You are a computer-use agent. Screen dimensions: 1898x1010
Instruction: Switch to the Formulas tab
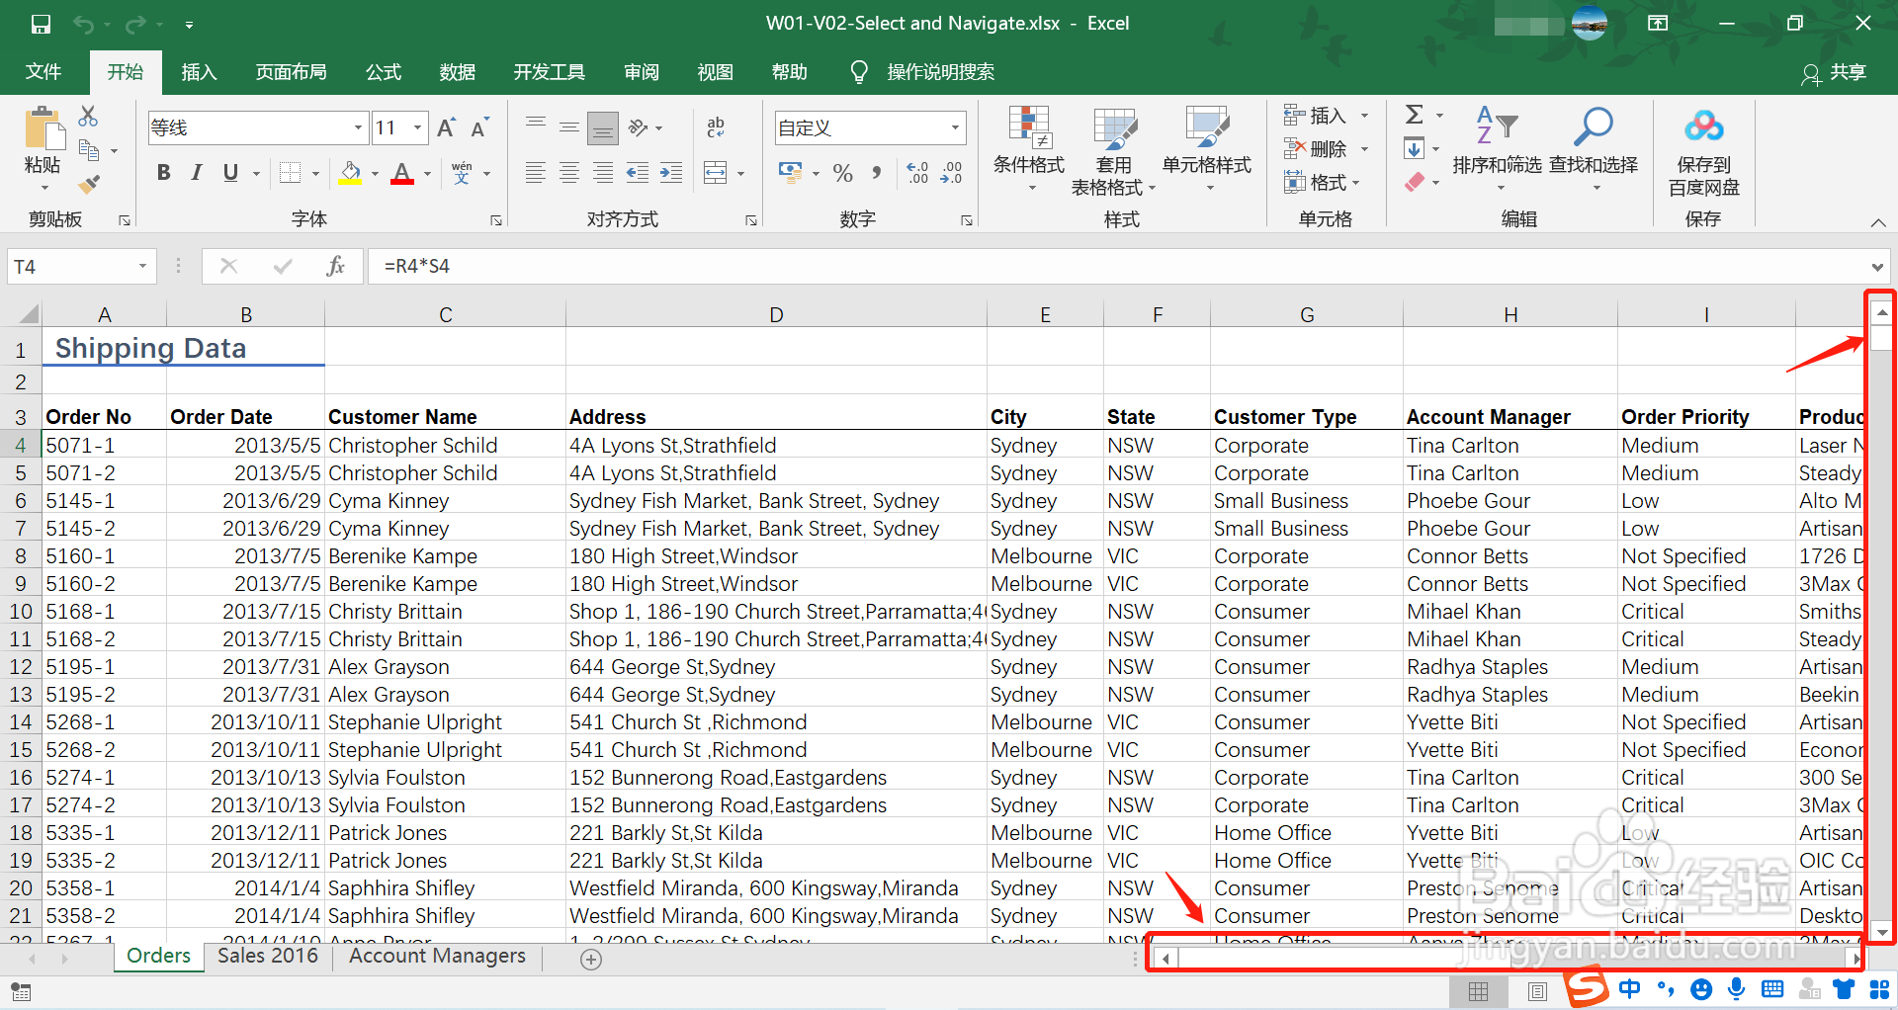384,72
